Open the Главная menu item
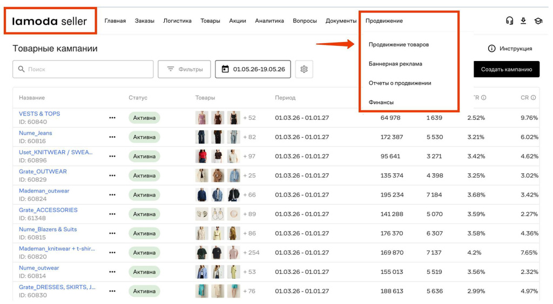The width and height of the screenshot is (553, 304). coord(115,21)
